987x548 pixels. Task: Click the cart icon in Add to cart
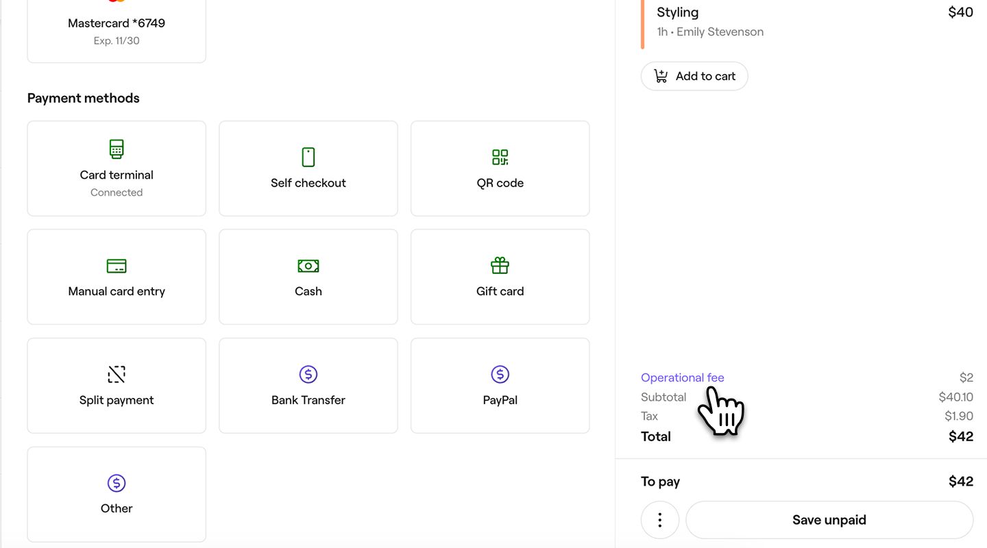pos(661,76)
